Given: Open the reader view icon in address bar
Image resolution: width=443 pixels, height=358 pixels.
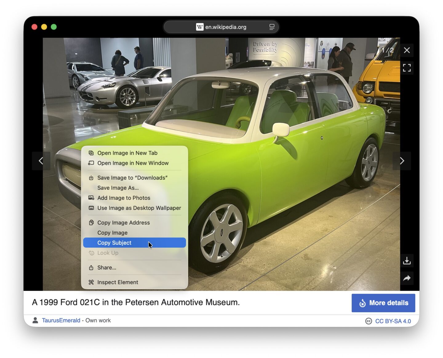Looking at the screenshot, I should point(272,27).
